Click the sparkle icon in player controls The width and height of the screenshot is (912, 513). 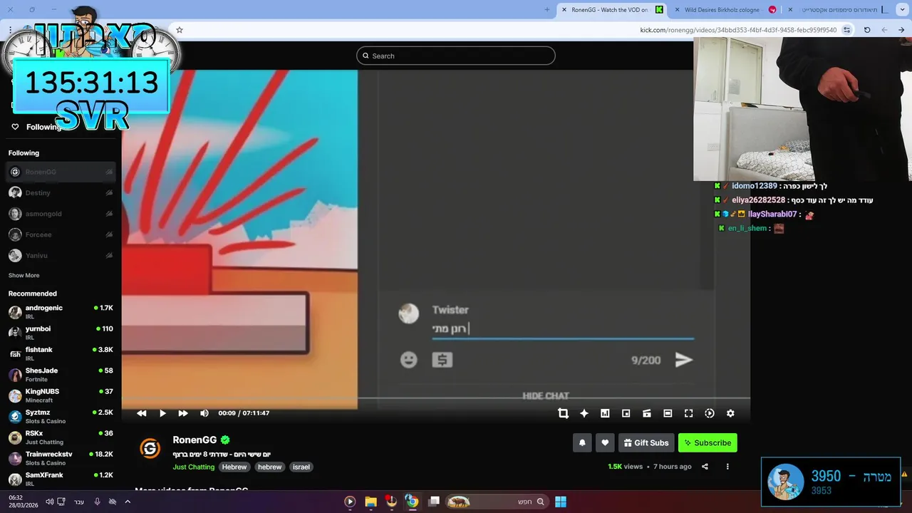tap(584, 413)
